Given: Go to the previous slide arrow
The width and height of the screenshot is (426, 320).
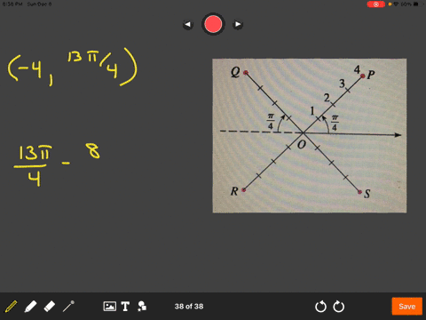Looking at the screenshot, I should pos(188,24).
